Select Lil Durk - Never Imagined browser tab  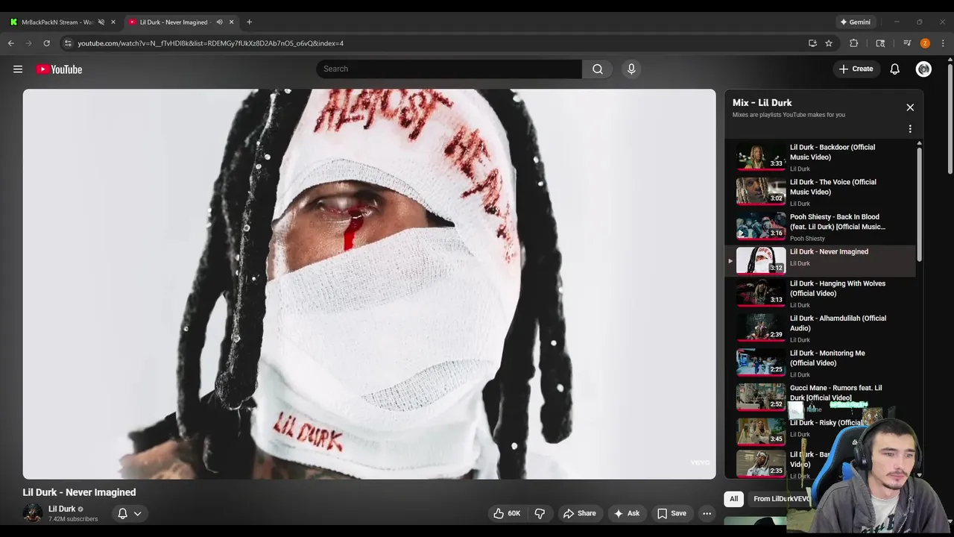click(176, 22)
